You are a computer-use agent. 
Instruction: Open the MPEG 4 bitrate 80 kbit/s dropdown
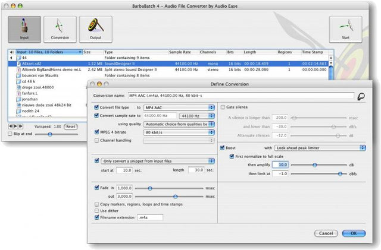[180, 132]
